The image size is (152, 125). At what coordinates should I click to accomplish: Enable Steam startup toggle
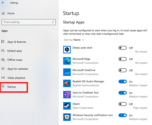click(123, 104)
